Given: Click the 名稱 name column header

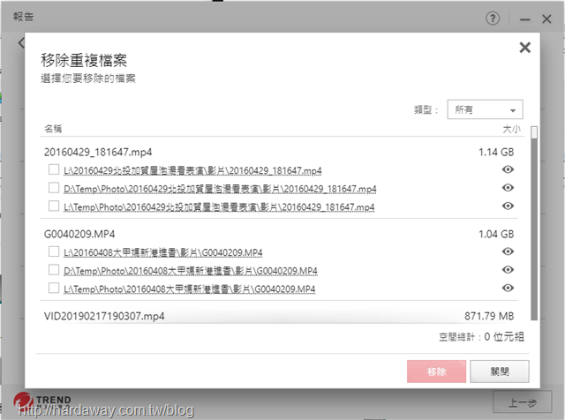Looking at the screenshot, I should tap(53, 129).
